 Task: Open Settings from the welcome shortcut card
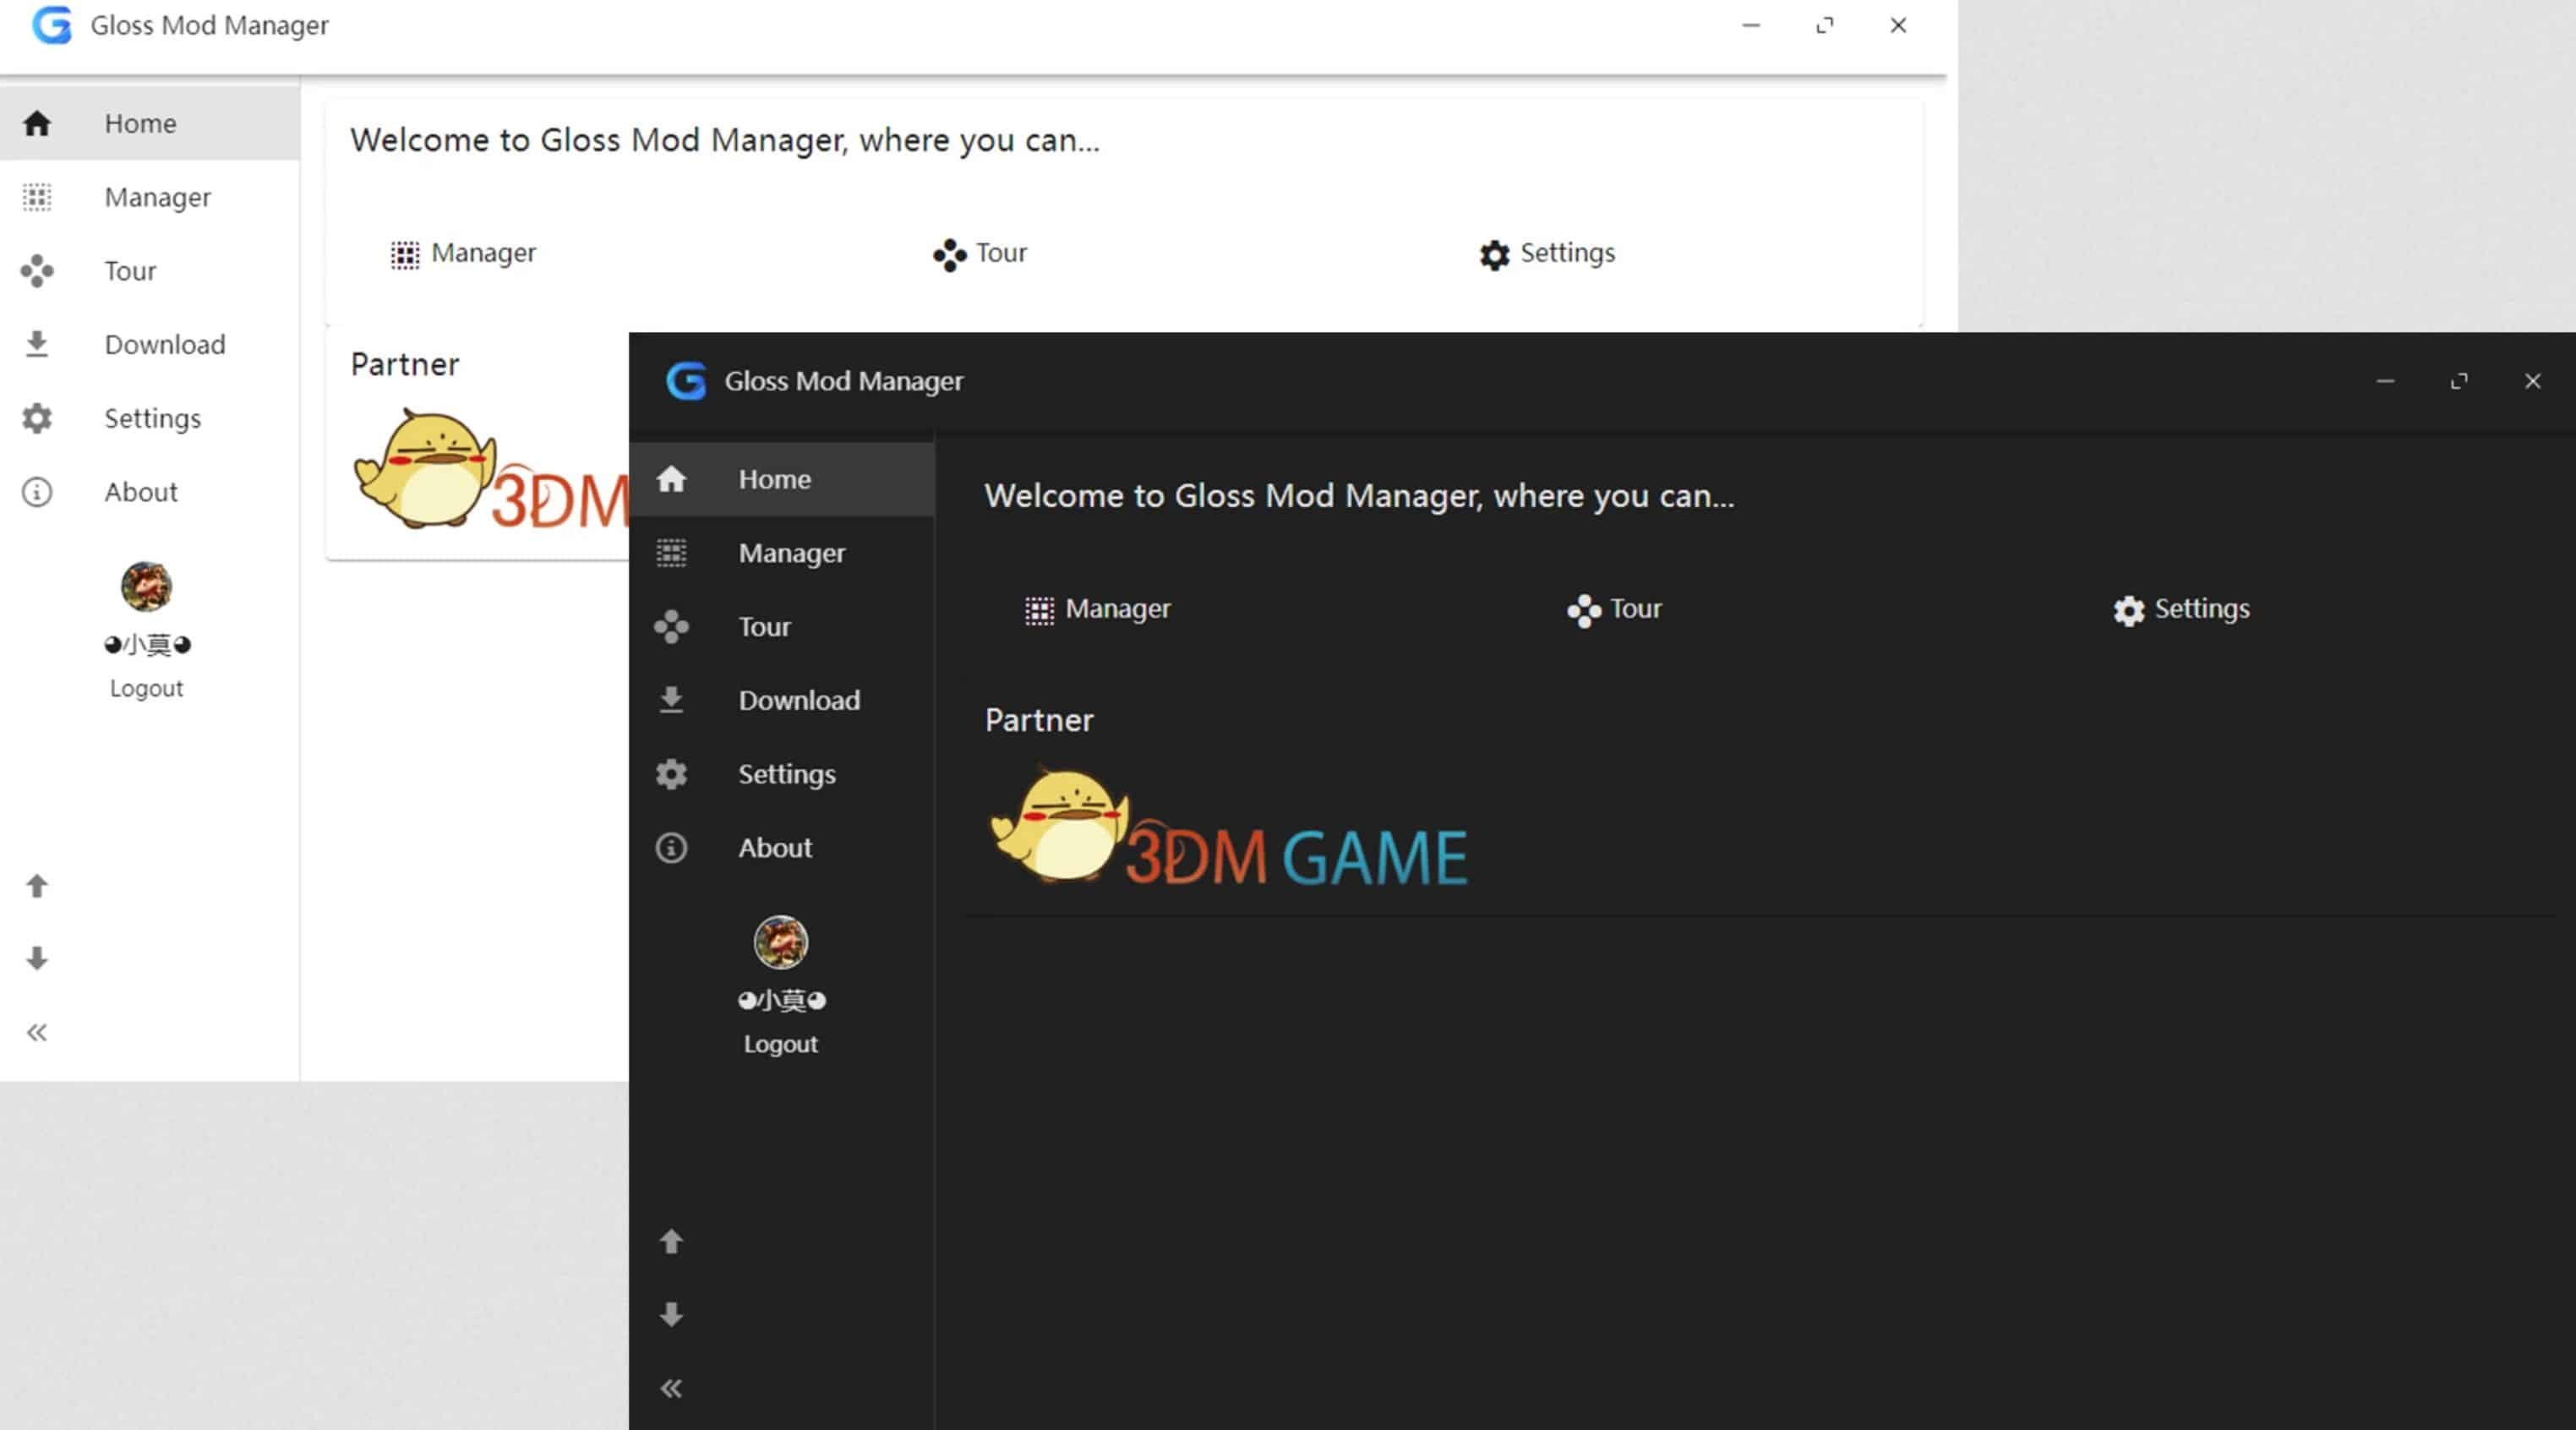coord(2180,609)
